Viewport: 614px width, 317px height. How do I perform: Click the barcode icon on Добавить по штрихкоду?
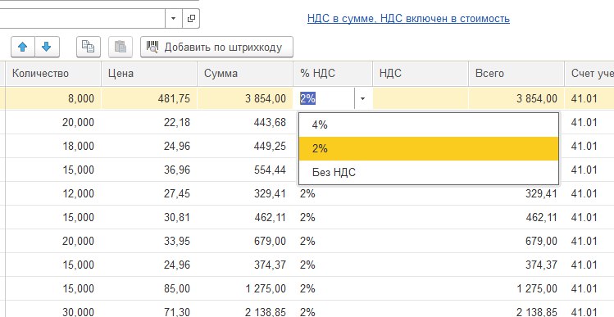click(152, 47)
